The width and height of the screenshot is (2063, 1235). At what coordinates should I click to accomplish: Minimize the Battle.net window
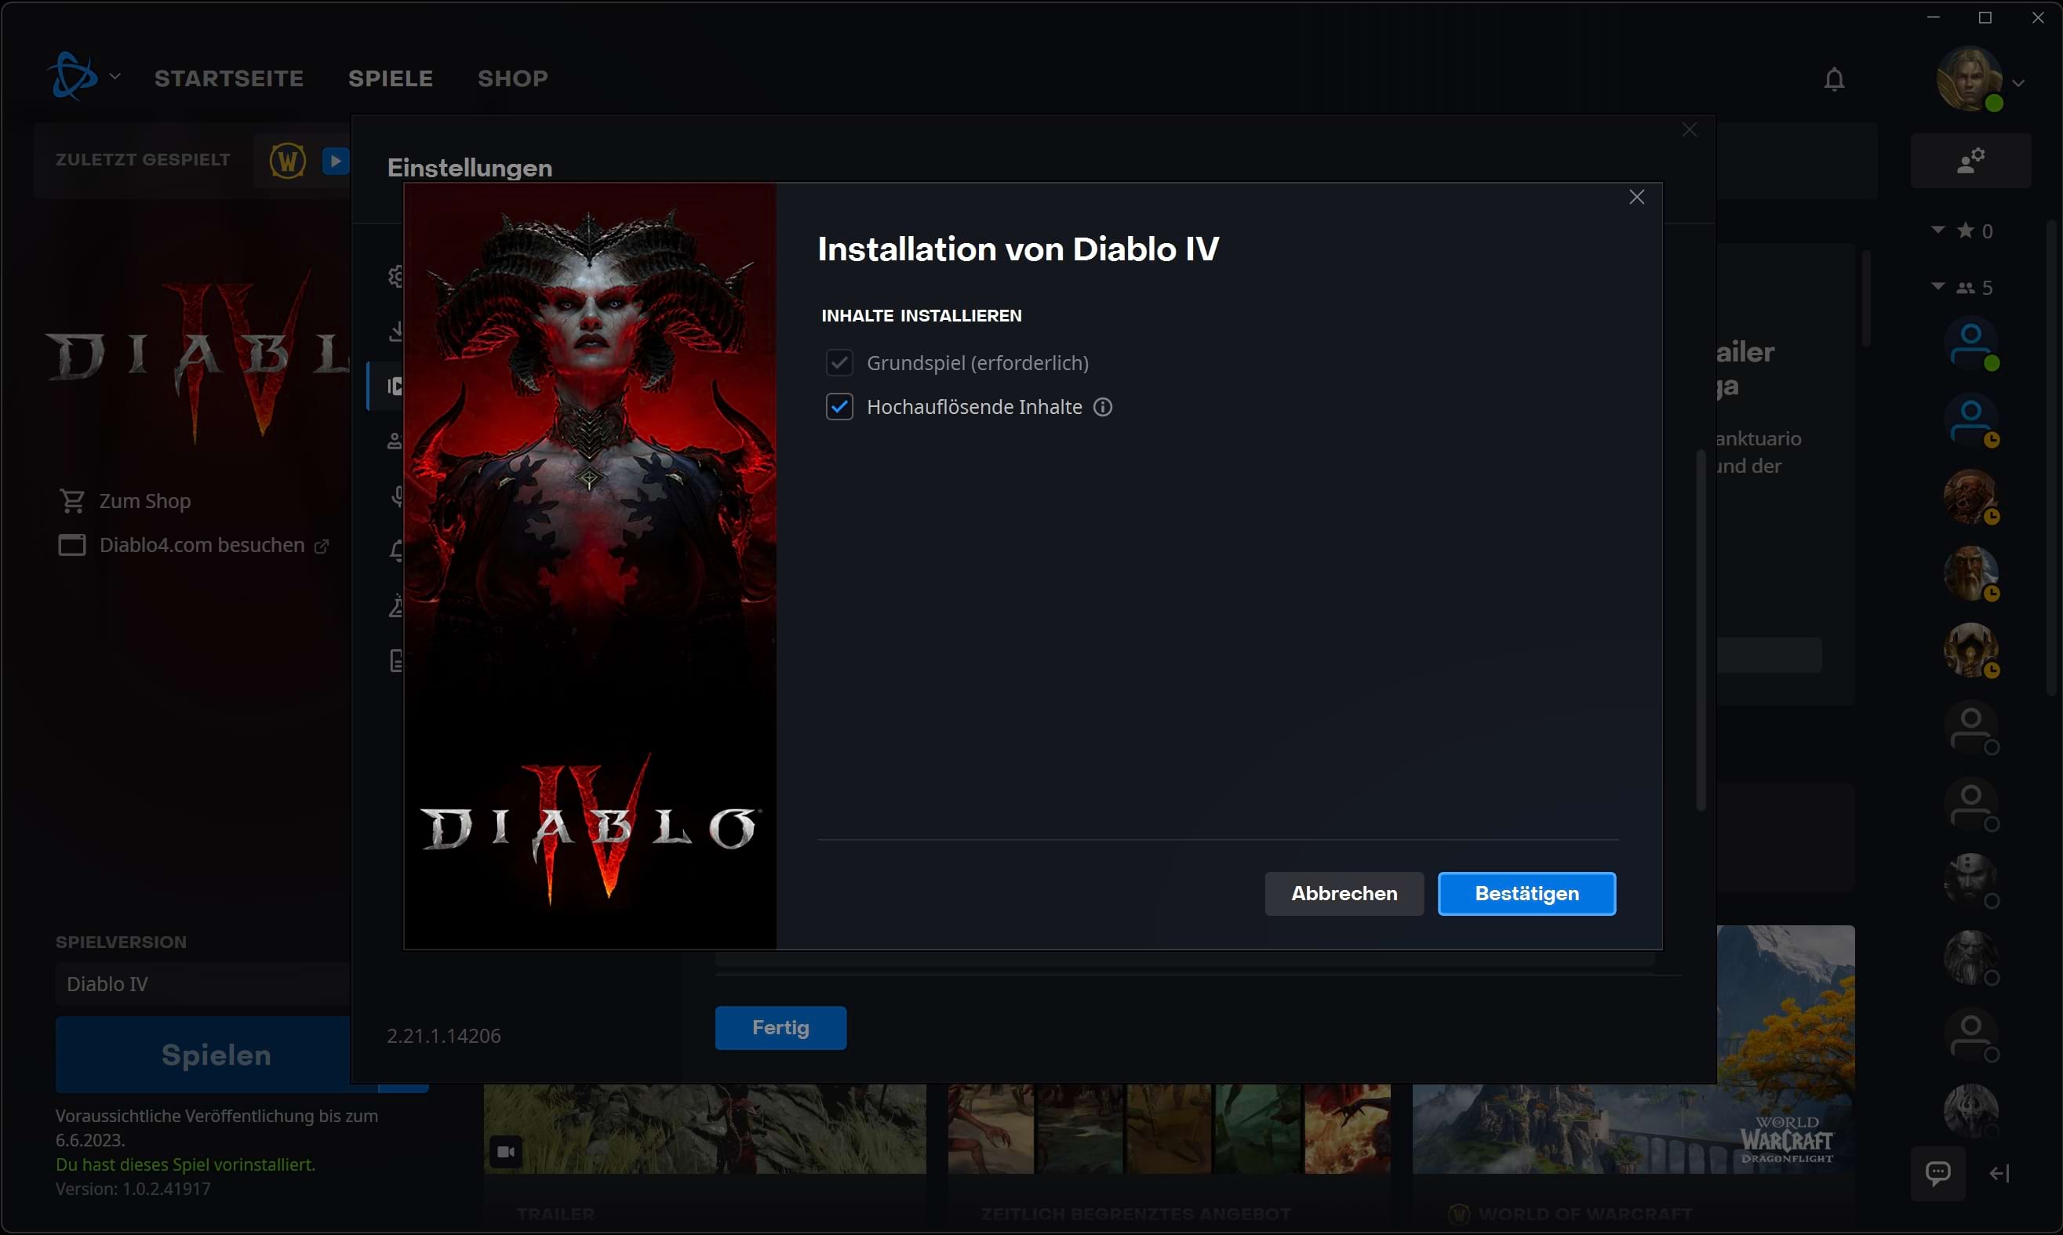point(1933,17)
